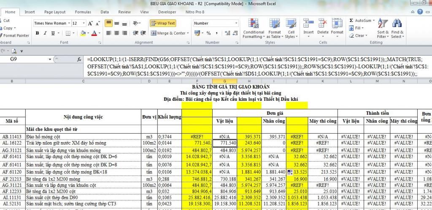Expand Name Box dropdown arrow
Viewport: 432px width, 210px height.
[x=50, y=59]
